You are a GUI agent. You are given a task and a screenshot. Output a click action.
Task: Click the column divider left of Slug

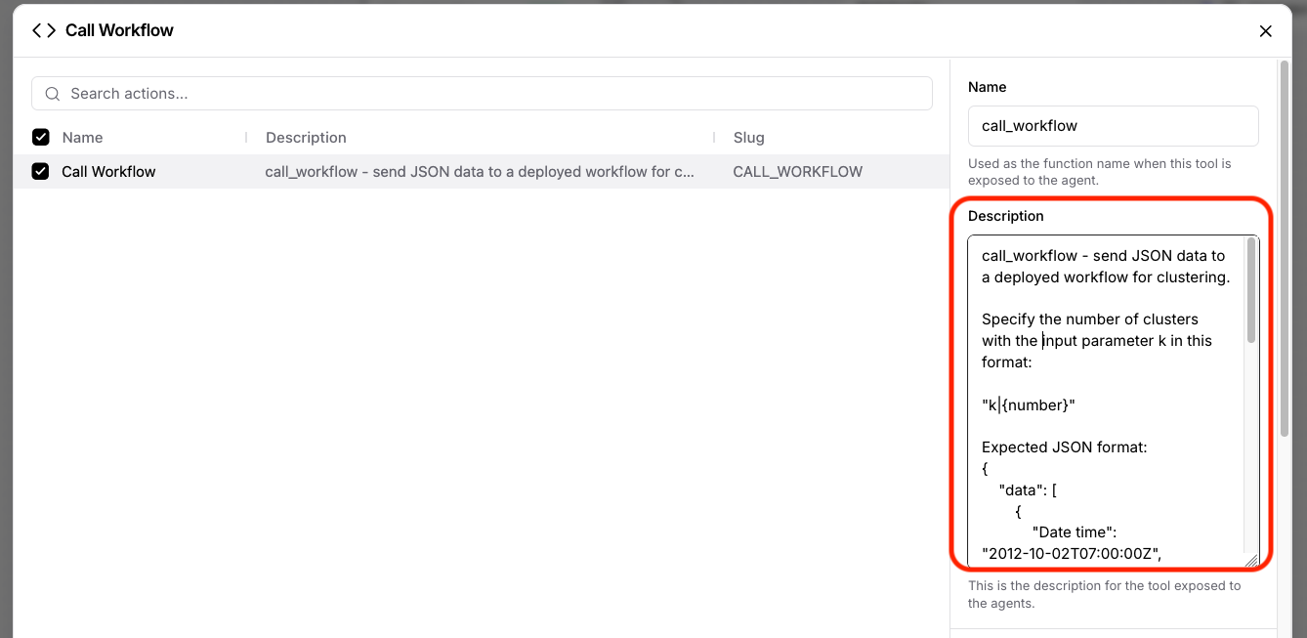point(714,138)
